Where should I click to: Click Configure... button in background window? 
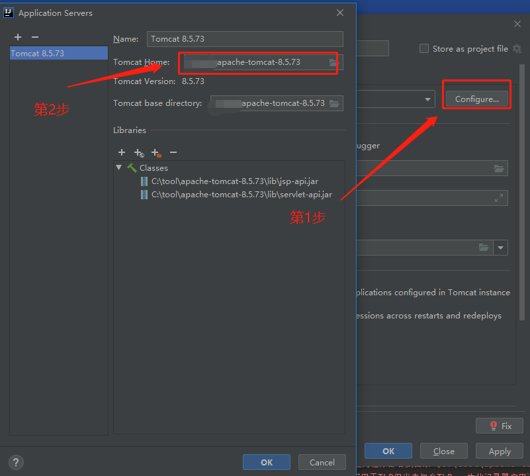476,99
